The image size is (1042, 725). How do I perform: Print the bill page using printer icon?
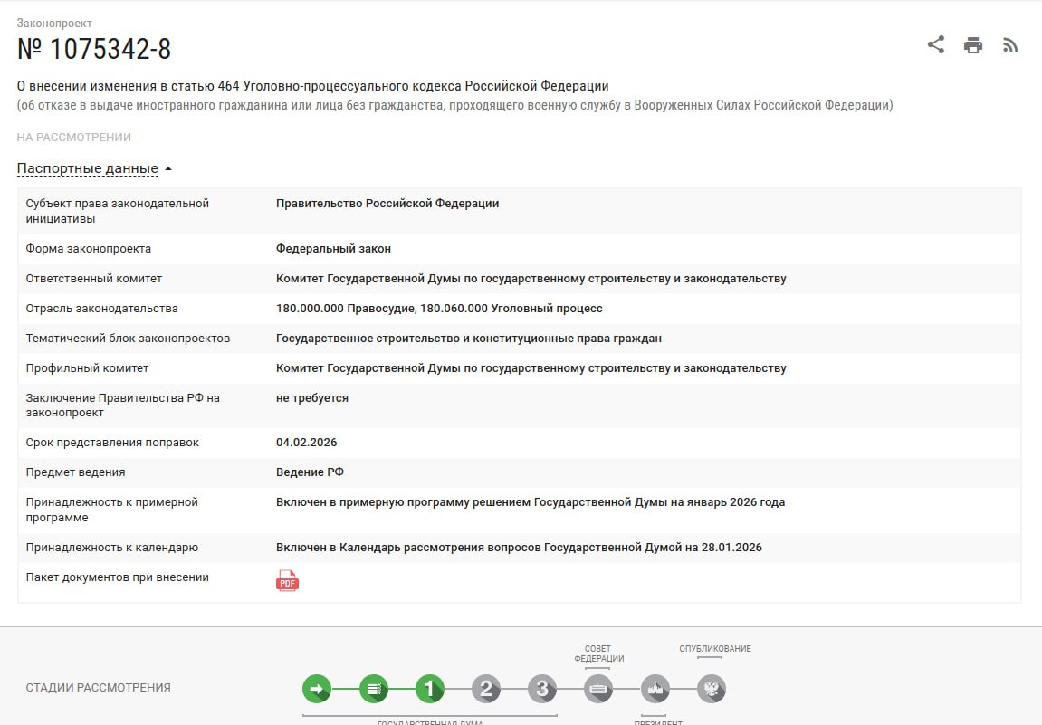click(x=973, y=45)
